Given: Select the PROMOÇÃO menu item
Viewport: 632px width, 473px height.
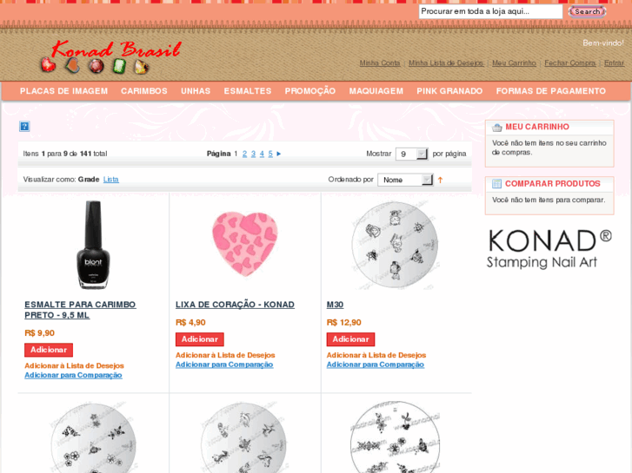Looking at the screenshot, I should [x=310, y=91].
